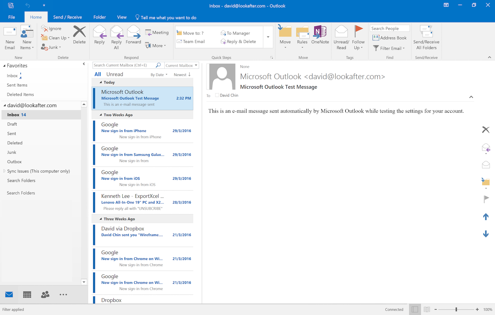Open the File menu tab
Screen dimensions: 495x315
pos(12,17)
